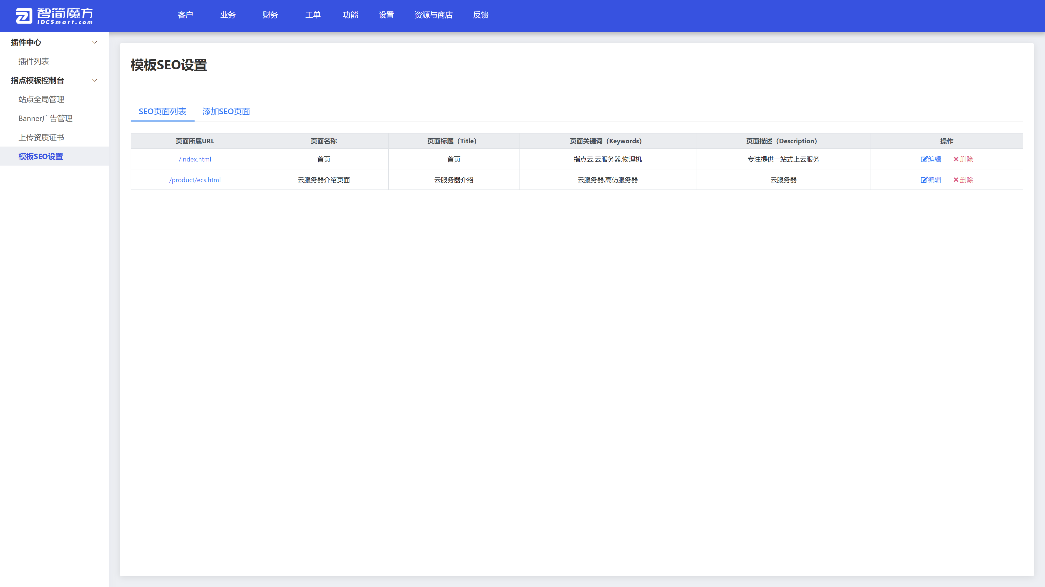Image resolution: width=1045 pixels, height=587 pixels.
Task: Collapse the 插件中心 sidebar section chevron
Action: coord(94,42)
